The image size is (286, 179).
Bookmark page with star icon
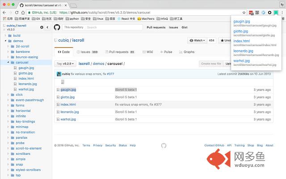pyautogui.click(x=244, y=13)
